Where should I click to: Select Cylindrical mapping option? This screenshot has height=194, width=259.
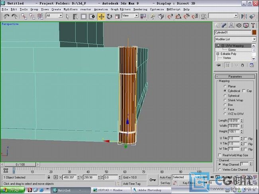(225, 91)
